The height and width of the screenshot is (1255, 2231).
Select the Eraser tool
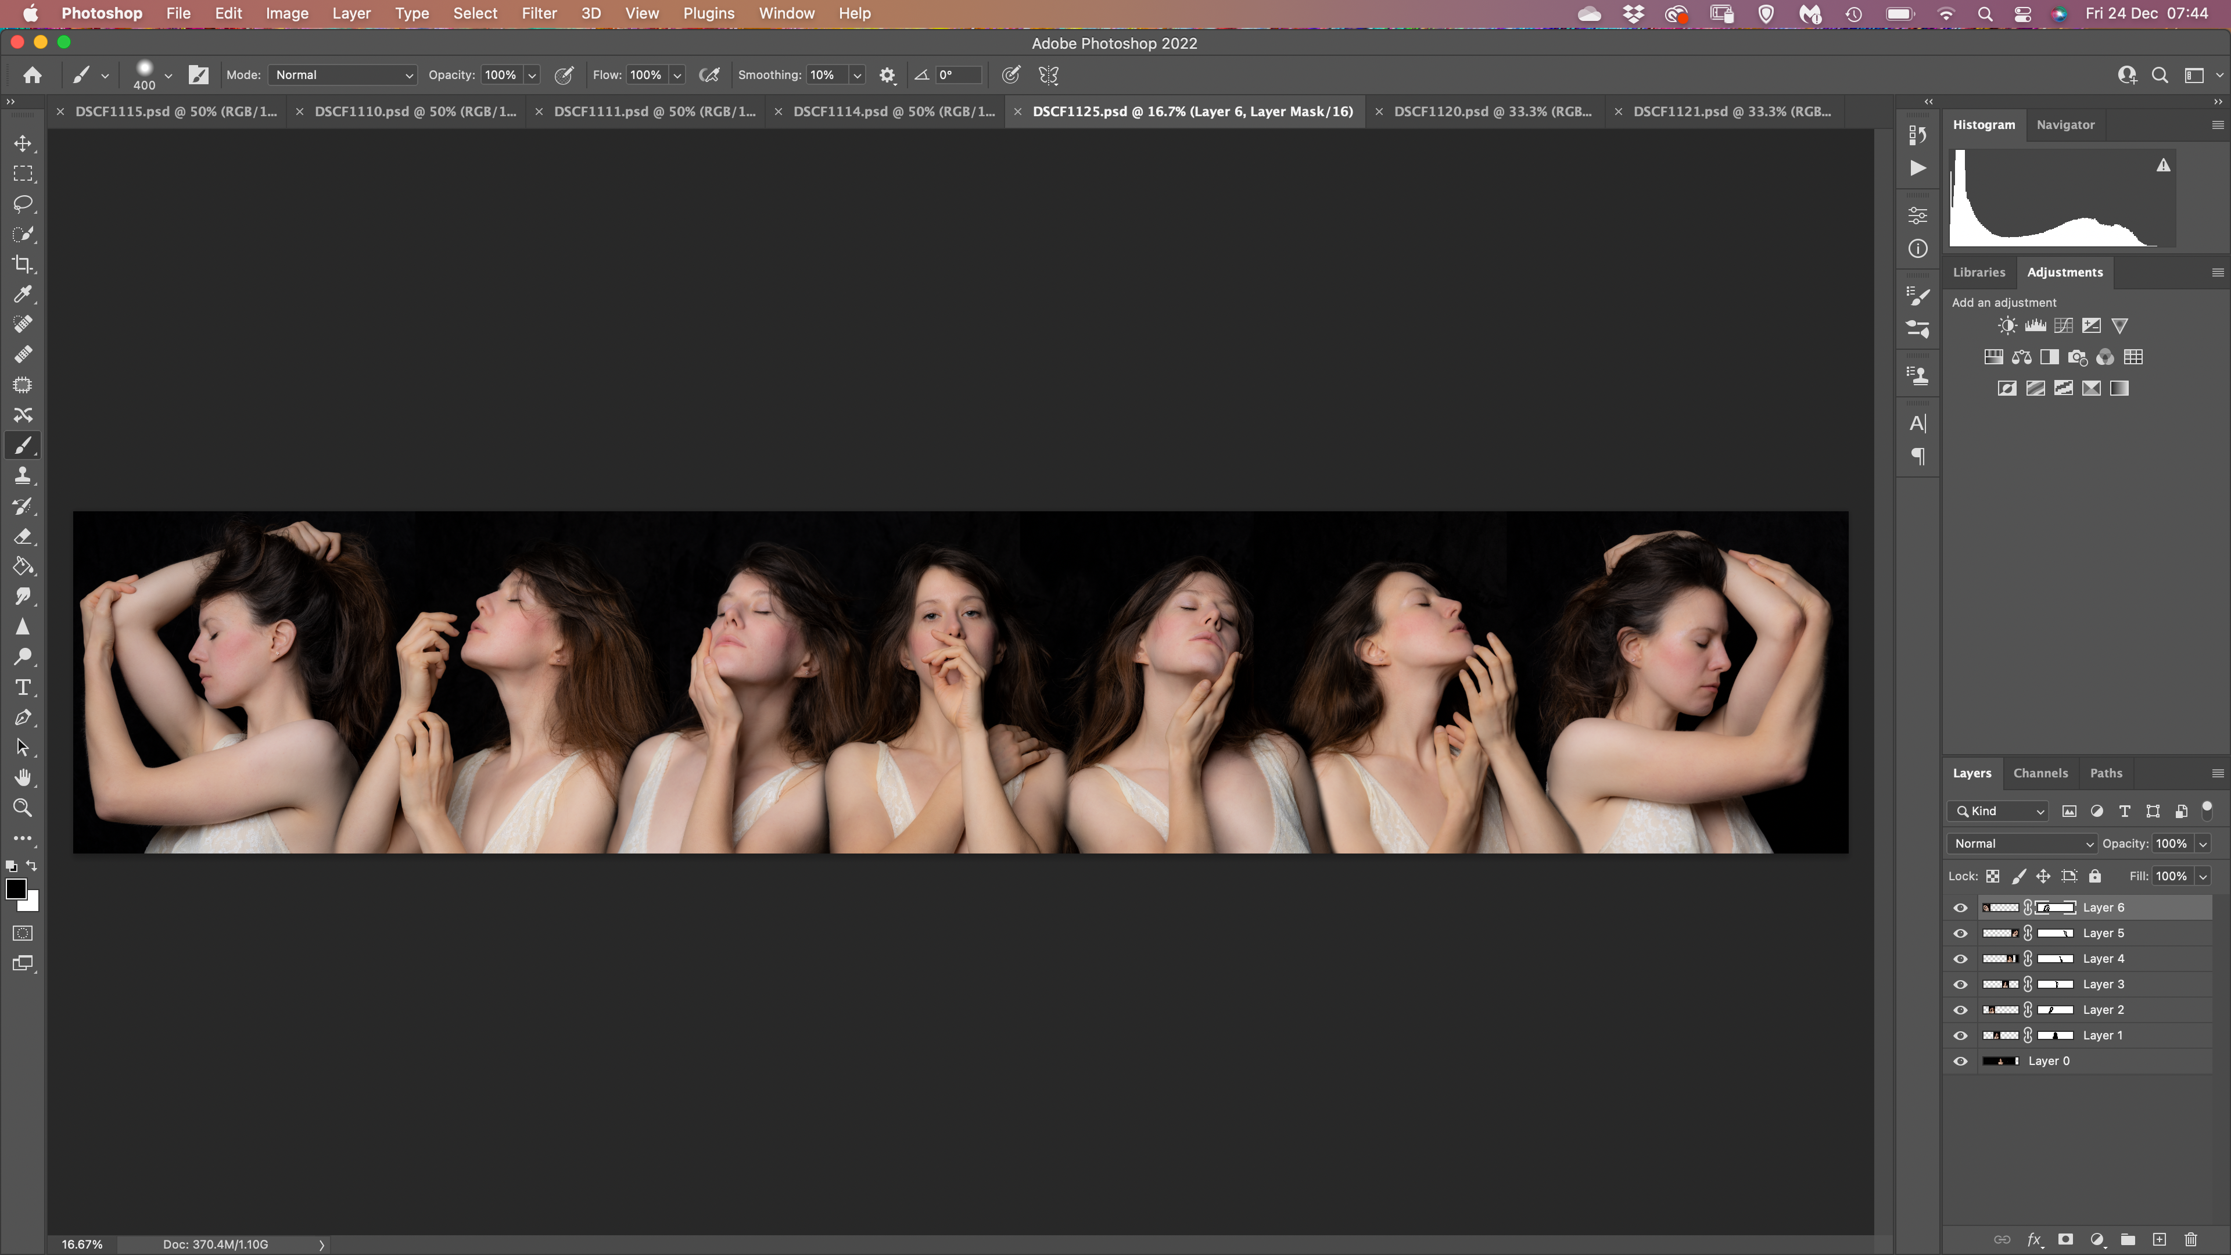click(x=23, y=536)
